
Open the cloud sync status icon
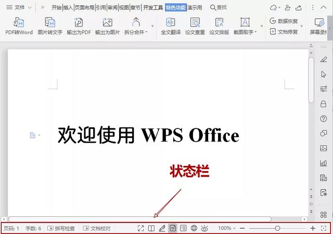(x=275, y=8)
